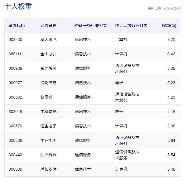Click security code 000938
The height and width of the screenshot is (179, 187).
15,68
